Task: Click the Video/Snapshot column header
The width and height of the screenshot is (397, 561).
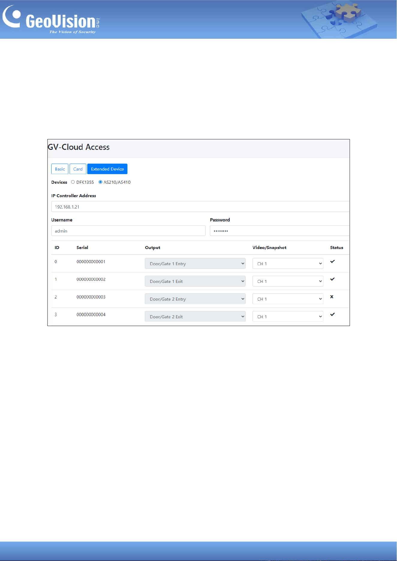Action: [x=269, y=248]
